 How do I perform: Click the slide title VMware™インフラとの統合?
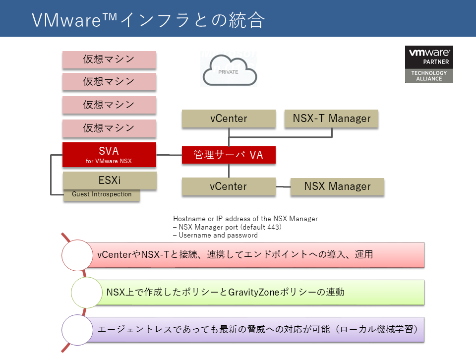click(x=149, y=20)
